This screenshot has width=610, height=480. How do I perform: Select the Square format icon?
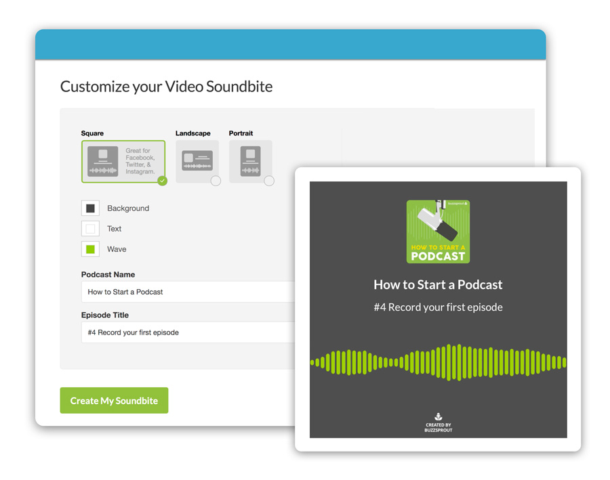pyautogui.click(x=103, y=161)
